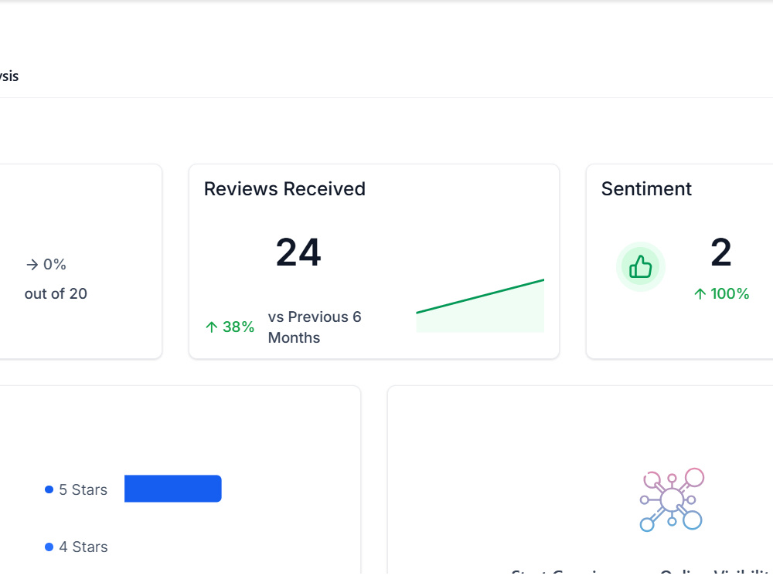Click the blue dot beside 5 Stars
773x579 pixels.
(49, 489)
